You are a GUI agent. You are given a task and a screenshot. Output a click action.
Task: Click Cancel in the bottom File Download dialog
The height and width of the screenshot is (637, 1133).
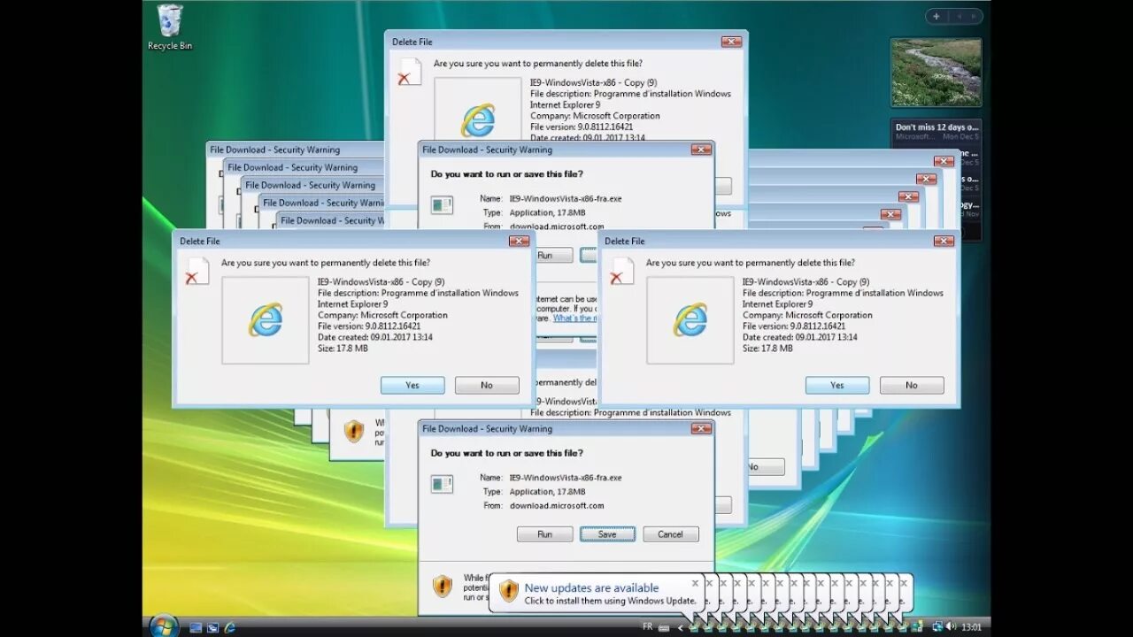click(x=670, y=534)
